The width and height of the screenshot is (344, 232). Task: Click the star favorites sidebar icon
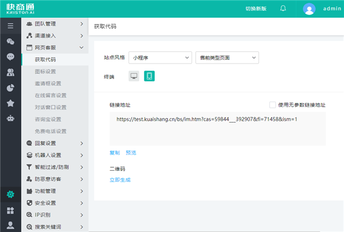(10, 103)
